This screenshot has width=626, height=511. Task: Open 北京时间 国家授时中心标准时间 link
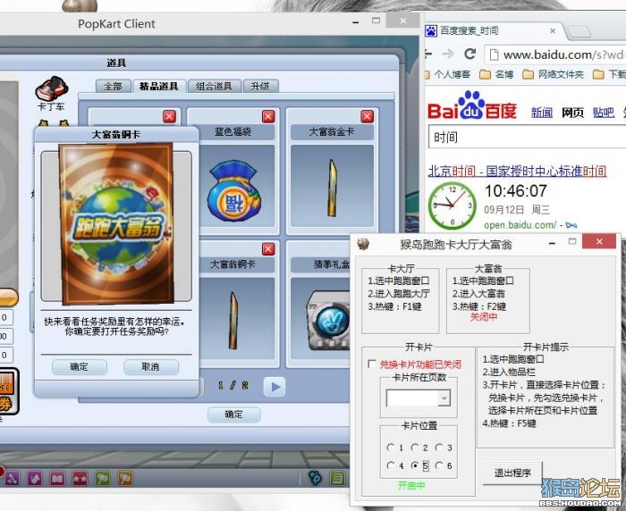click(x=518, y=172)
